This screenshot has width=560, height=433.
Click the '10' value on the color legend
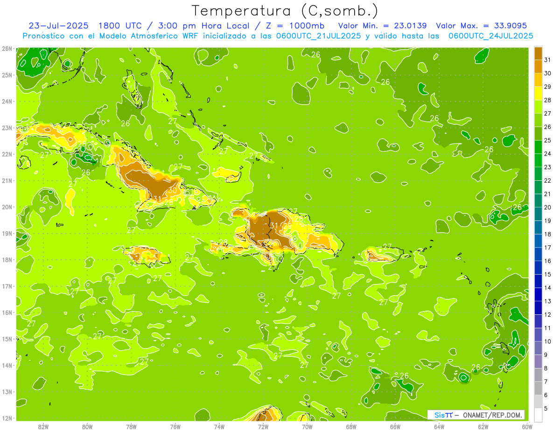[x=548, y=341]
